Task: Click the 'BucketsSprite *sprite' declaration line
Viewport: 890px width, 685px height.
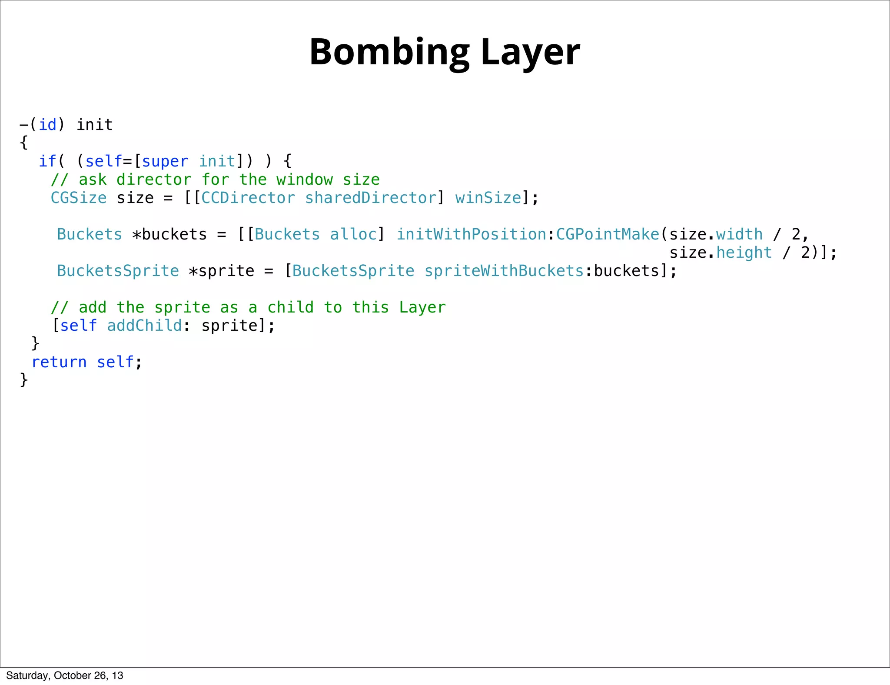Action: click(x=367, y=271)
